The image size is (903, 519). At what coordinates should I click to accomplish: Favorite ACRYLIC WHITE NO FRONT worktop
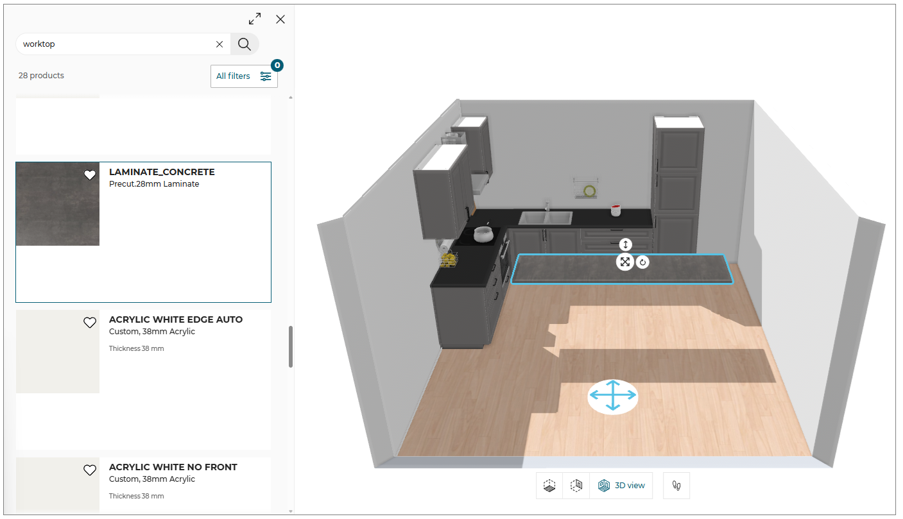(x=90, y=470)
